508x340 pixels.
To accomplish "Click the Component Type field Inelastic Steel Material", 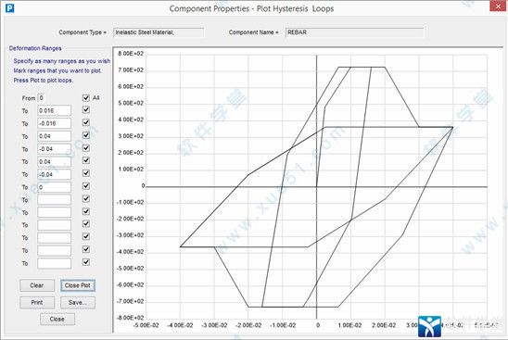I will coord(159,32).
